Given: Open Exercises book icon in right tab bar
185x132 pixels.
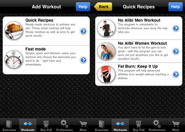Looking at the screenshot, I should [101, 124].
